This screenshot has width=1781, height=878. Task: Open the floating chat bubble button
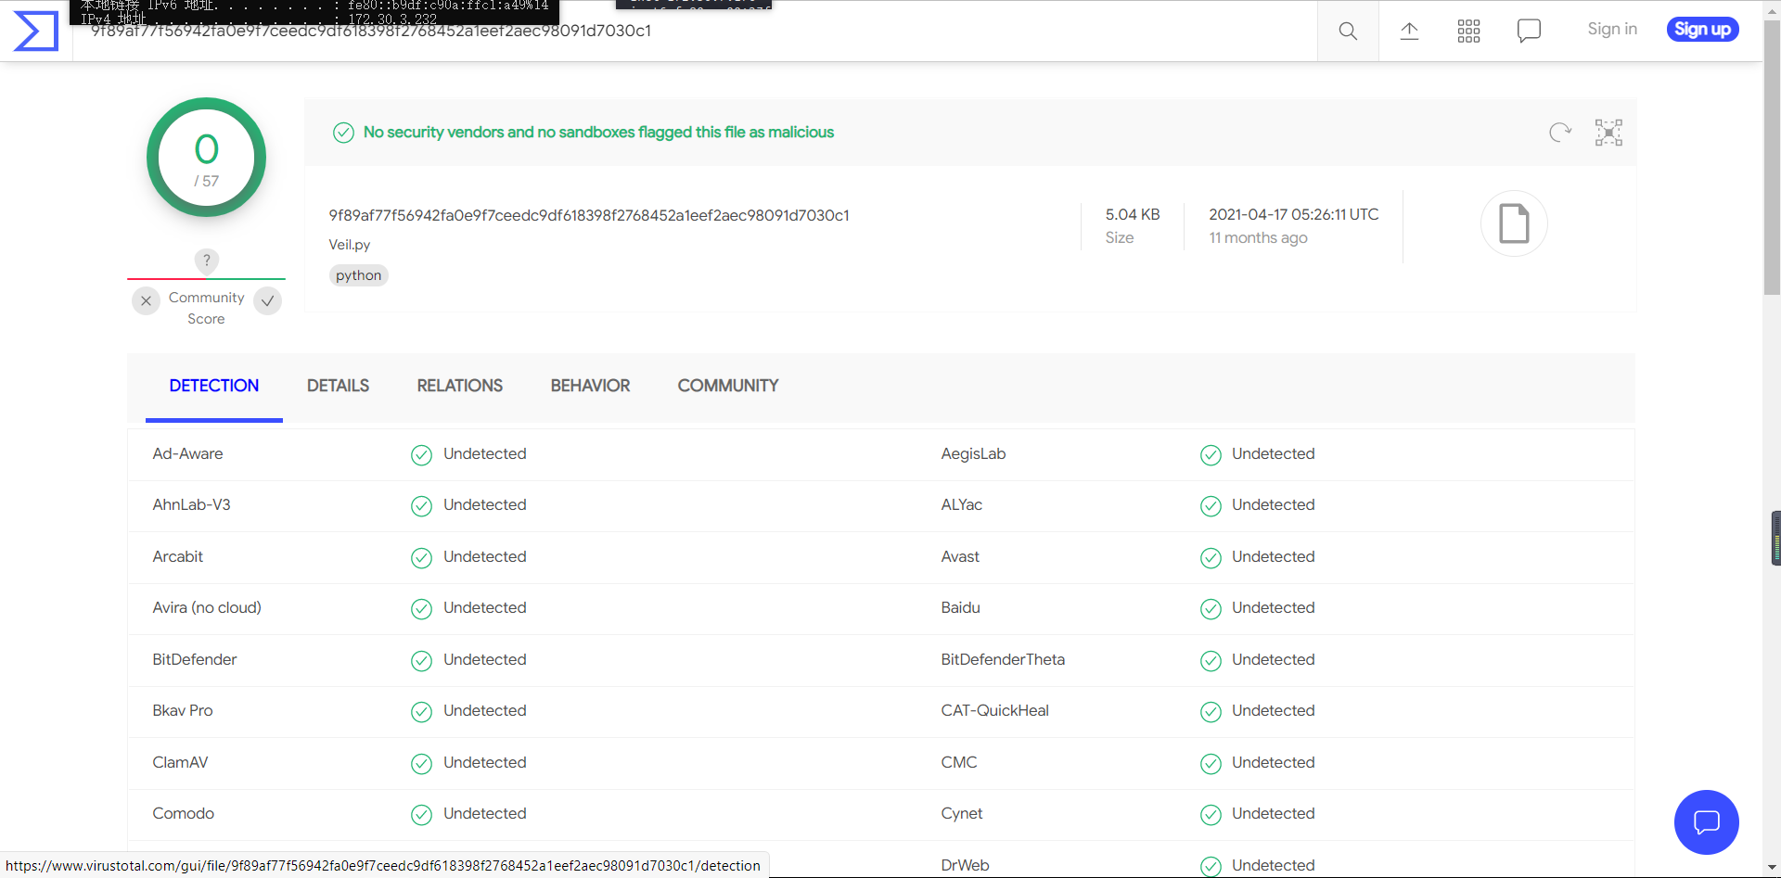pyautogui.click(x=1706, y=822)
